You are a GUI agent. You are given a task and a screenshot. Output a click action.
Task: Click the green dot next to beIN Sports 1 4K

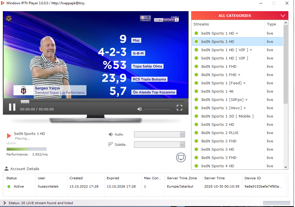click(196, 91)
